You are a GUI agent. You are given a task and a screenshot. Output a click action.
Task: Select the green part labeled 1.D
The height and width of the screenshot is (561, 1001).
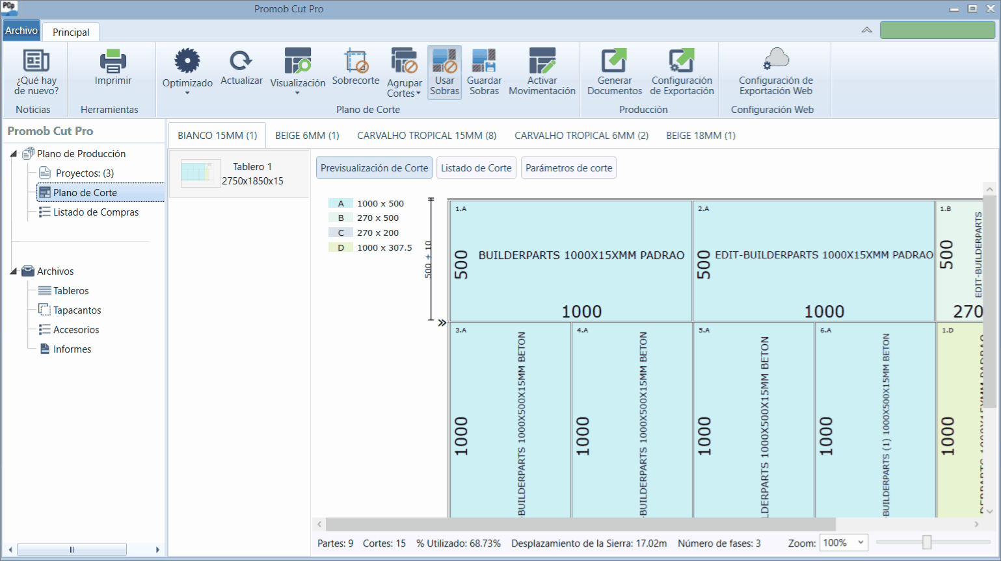[x=960, y=419]
